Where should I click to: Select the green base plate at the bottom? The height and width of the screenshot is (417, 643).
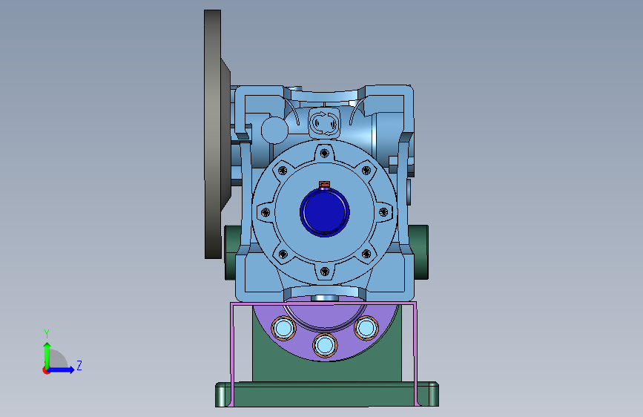[x=327, y=395]
